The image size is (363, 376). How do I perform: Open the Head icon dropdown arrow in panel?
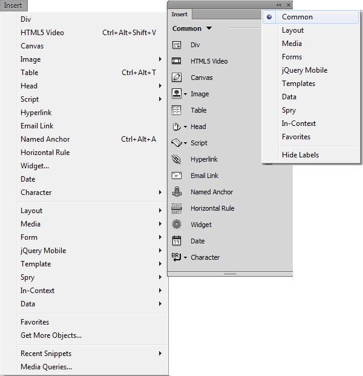pos(185,127)
